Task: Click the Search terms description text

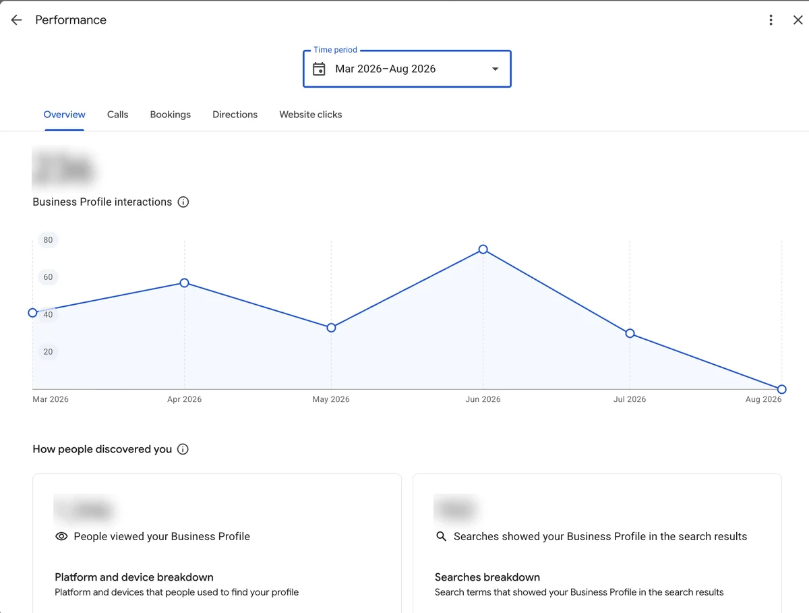Action: (x=579, y=593)
